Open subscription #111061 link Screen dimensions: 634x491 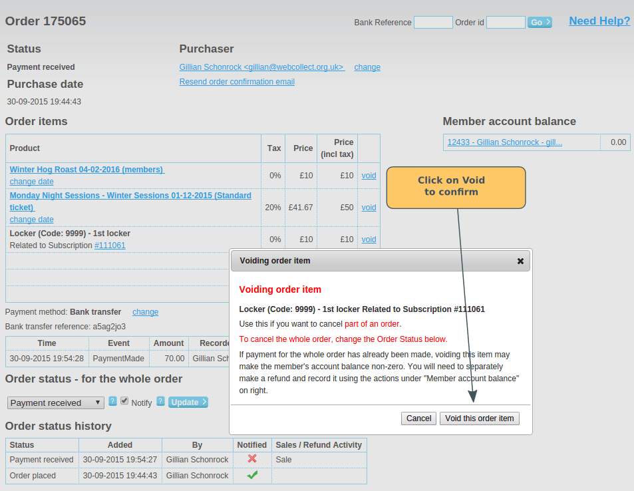pyautogui.click(x=110, y=245)
